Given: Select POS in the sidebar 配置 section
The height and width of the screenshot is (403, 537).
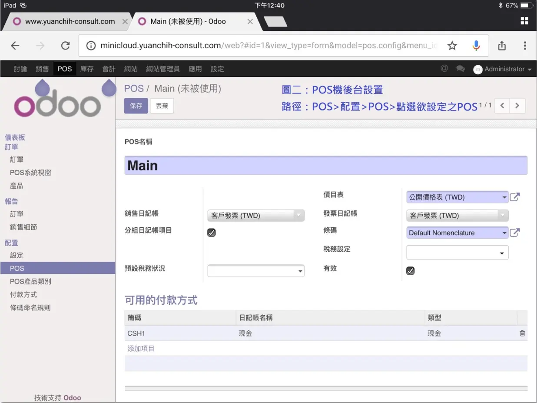Looking at the screenshot, I should (x=58, y=268).
